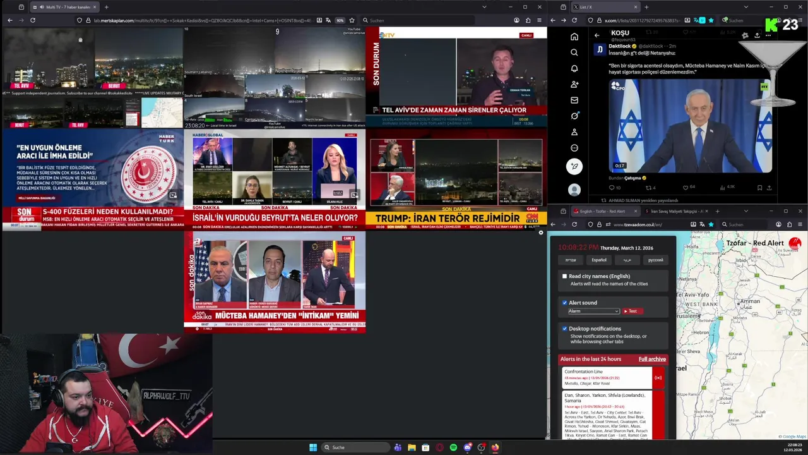Switch Tzofar page to Hebrew
The width and height of the screenshot is (808, 455).
pos(571,260)
